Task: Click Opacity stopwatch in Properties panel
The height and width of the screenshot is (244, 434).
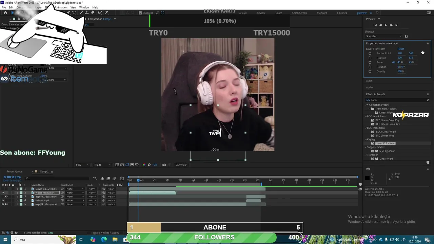Action: [x=370, y=71]
